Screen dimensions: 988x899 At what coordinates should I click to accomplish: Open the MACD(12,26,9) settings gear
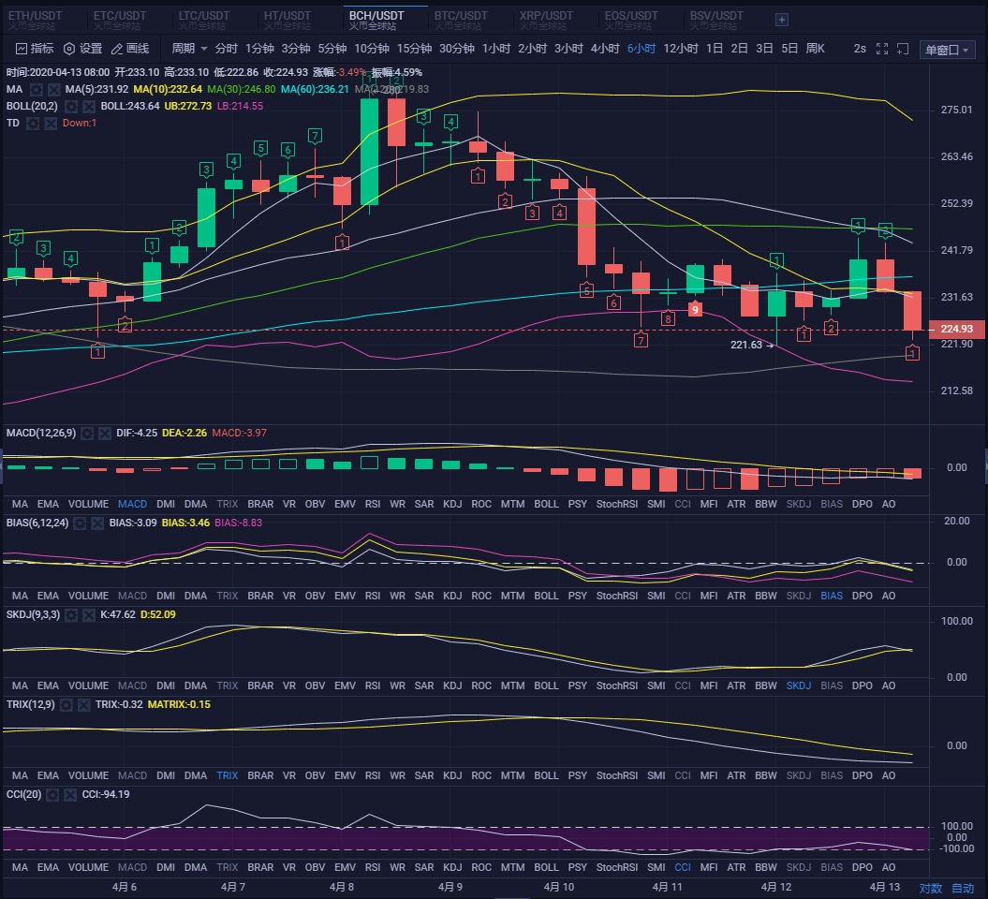[85, 433]
